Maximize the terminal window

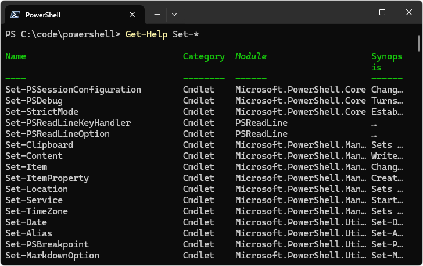tap(382, 13)
